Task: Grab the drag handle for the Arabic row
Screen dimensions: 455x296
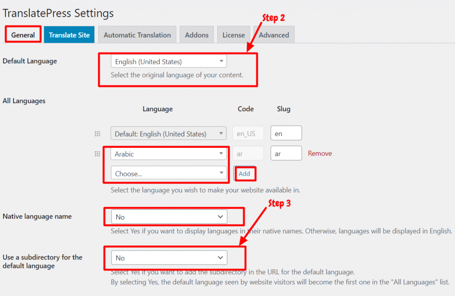Action: [97, 153]
